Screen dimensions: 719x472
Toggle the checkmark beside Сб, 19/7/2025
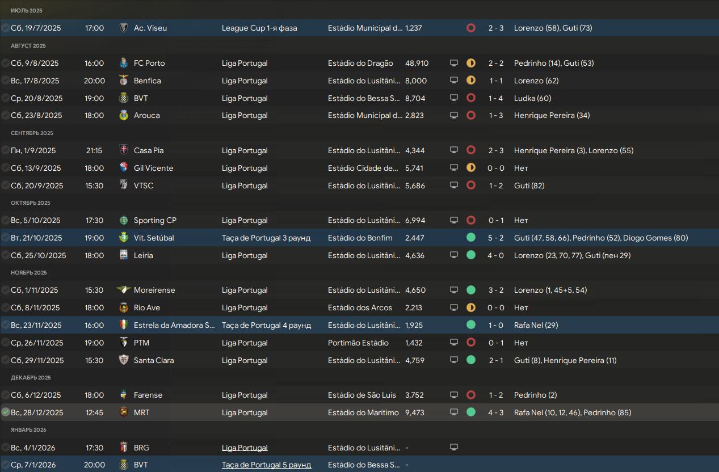click(x=6, y=28)
